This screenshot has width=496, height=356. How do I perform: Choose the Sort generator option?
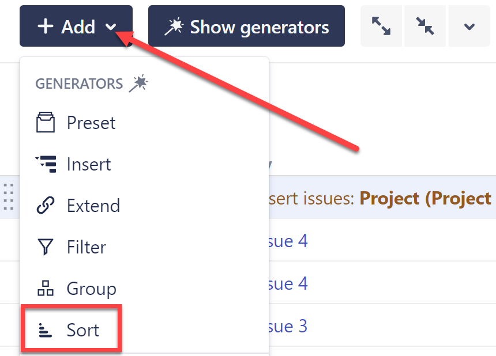[x=82, y=330]
